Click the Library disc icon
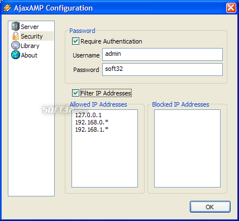Screen dimensions: 239x221 [x=16, y=45]
